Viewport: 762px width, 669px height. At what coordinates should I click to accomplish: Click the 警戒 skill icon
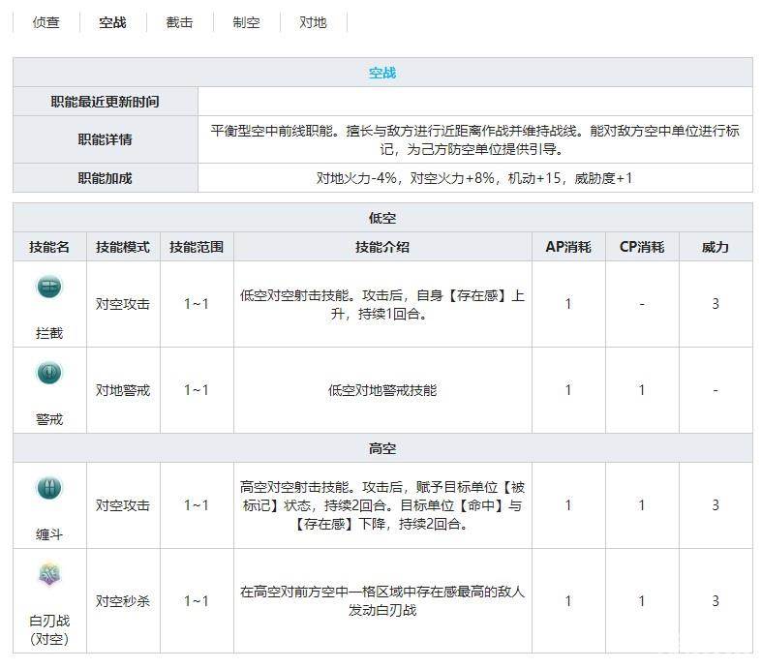pyautogui.click(x=49, y=374)
